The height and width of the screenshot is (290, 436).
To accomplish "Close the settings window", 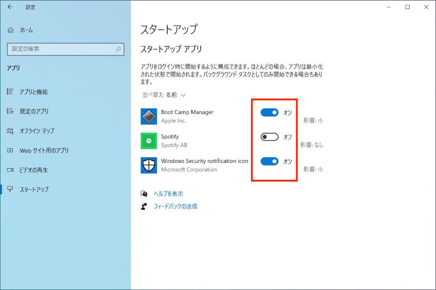I will [x=426, y=7].
